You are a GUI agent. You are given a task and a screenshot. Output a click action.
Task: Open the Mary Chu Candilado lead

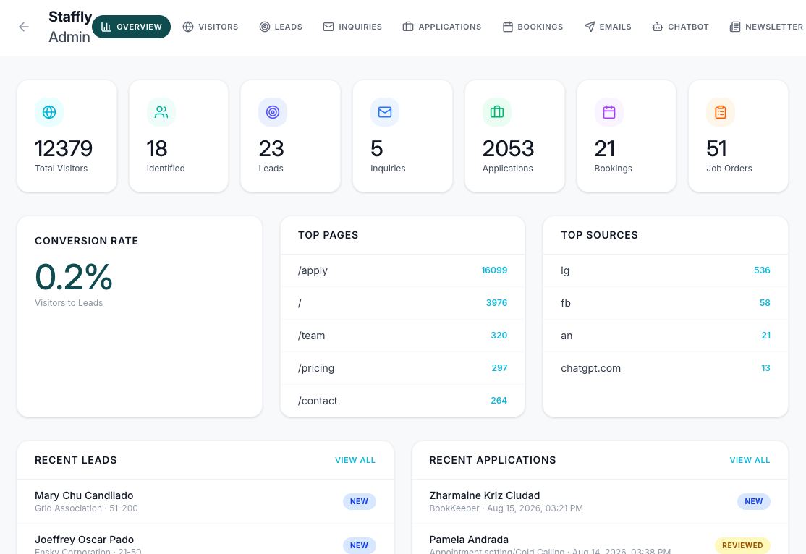coord(205,502)
